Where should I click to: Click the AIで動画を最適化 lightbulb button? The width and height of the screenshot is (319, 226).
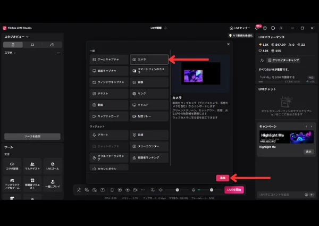pyautogui.click(x=241, y=36)
